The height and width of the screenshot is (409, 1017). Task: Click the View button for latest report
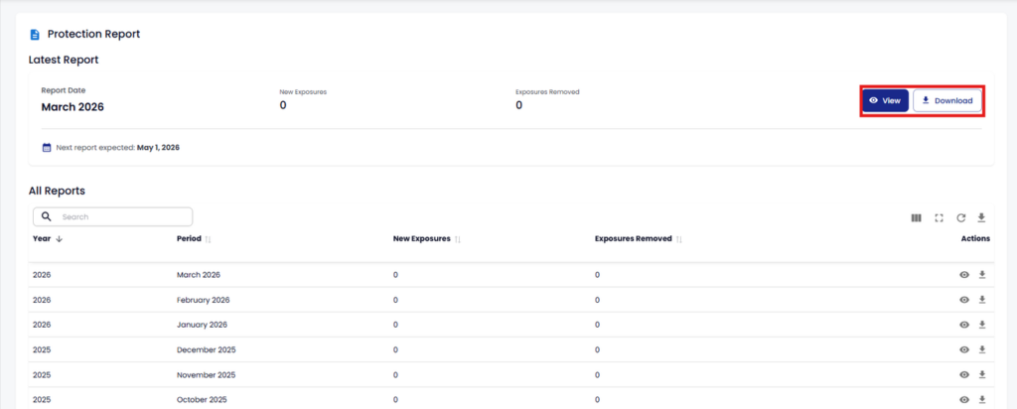885,100
